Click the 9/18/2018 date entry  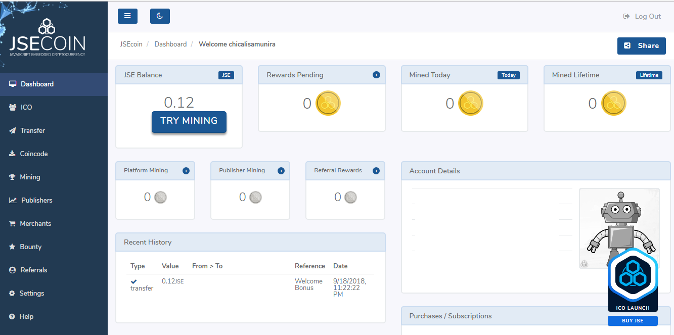pyautogui.click(x=350, y=288)
